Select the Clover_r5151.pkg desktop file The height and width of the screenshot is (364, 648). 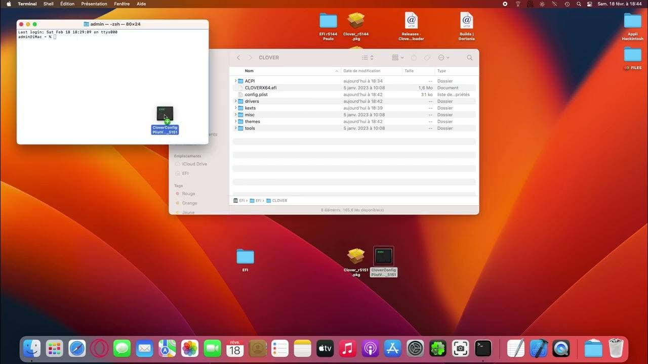[356, 262]
